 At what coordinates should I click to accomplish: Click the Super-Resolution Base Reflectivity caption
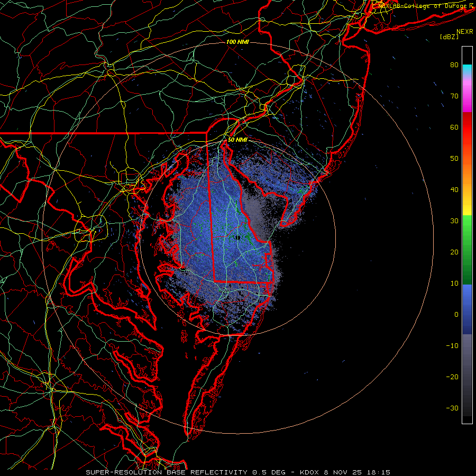pyautogui.click(x=167, y=472)
